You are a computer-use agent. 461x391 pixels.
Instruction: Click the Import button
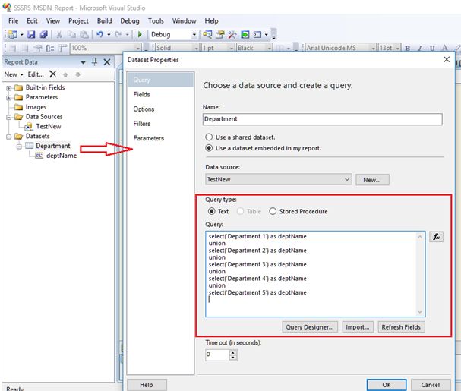[358, 327]
